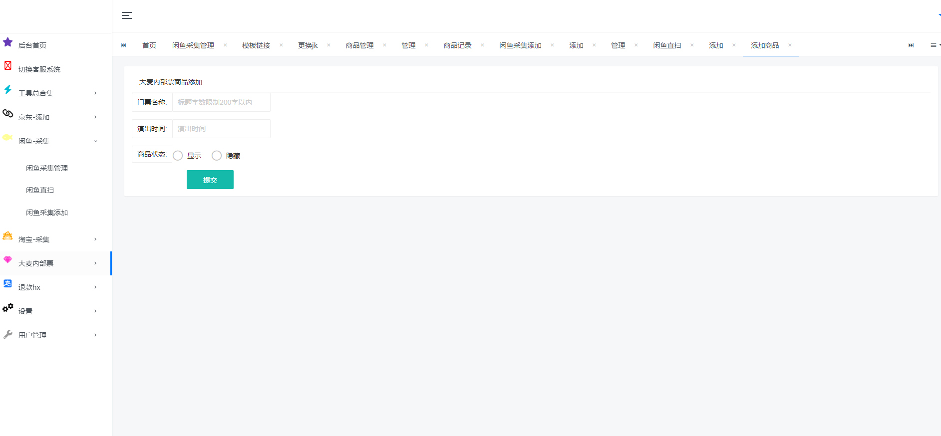The height and width of the screenshot is (436, 941).
Task: Expand the 设置 menu chevron
Action: pos(95,311)
